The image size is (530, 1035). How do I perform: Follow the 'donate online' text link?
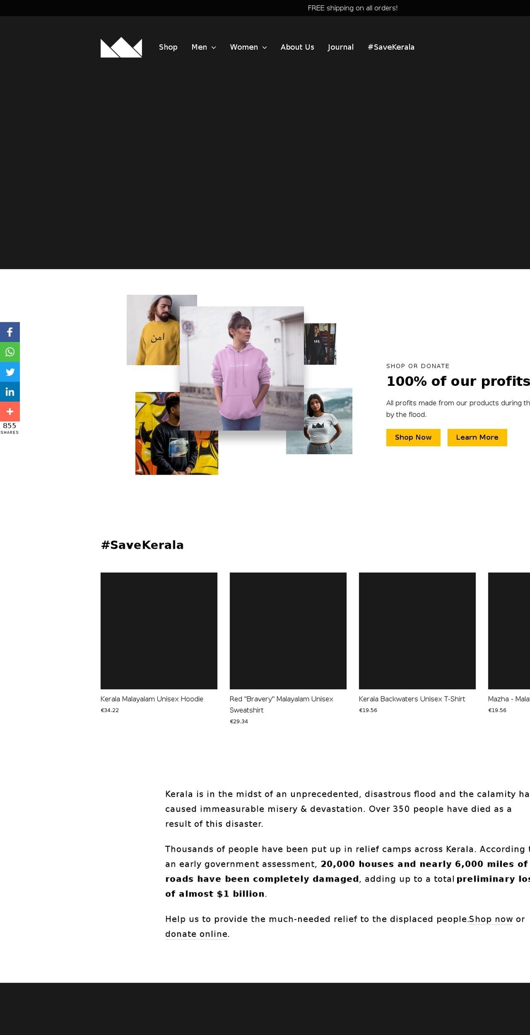coord(196,934)
